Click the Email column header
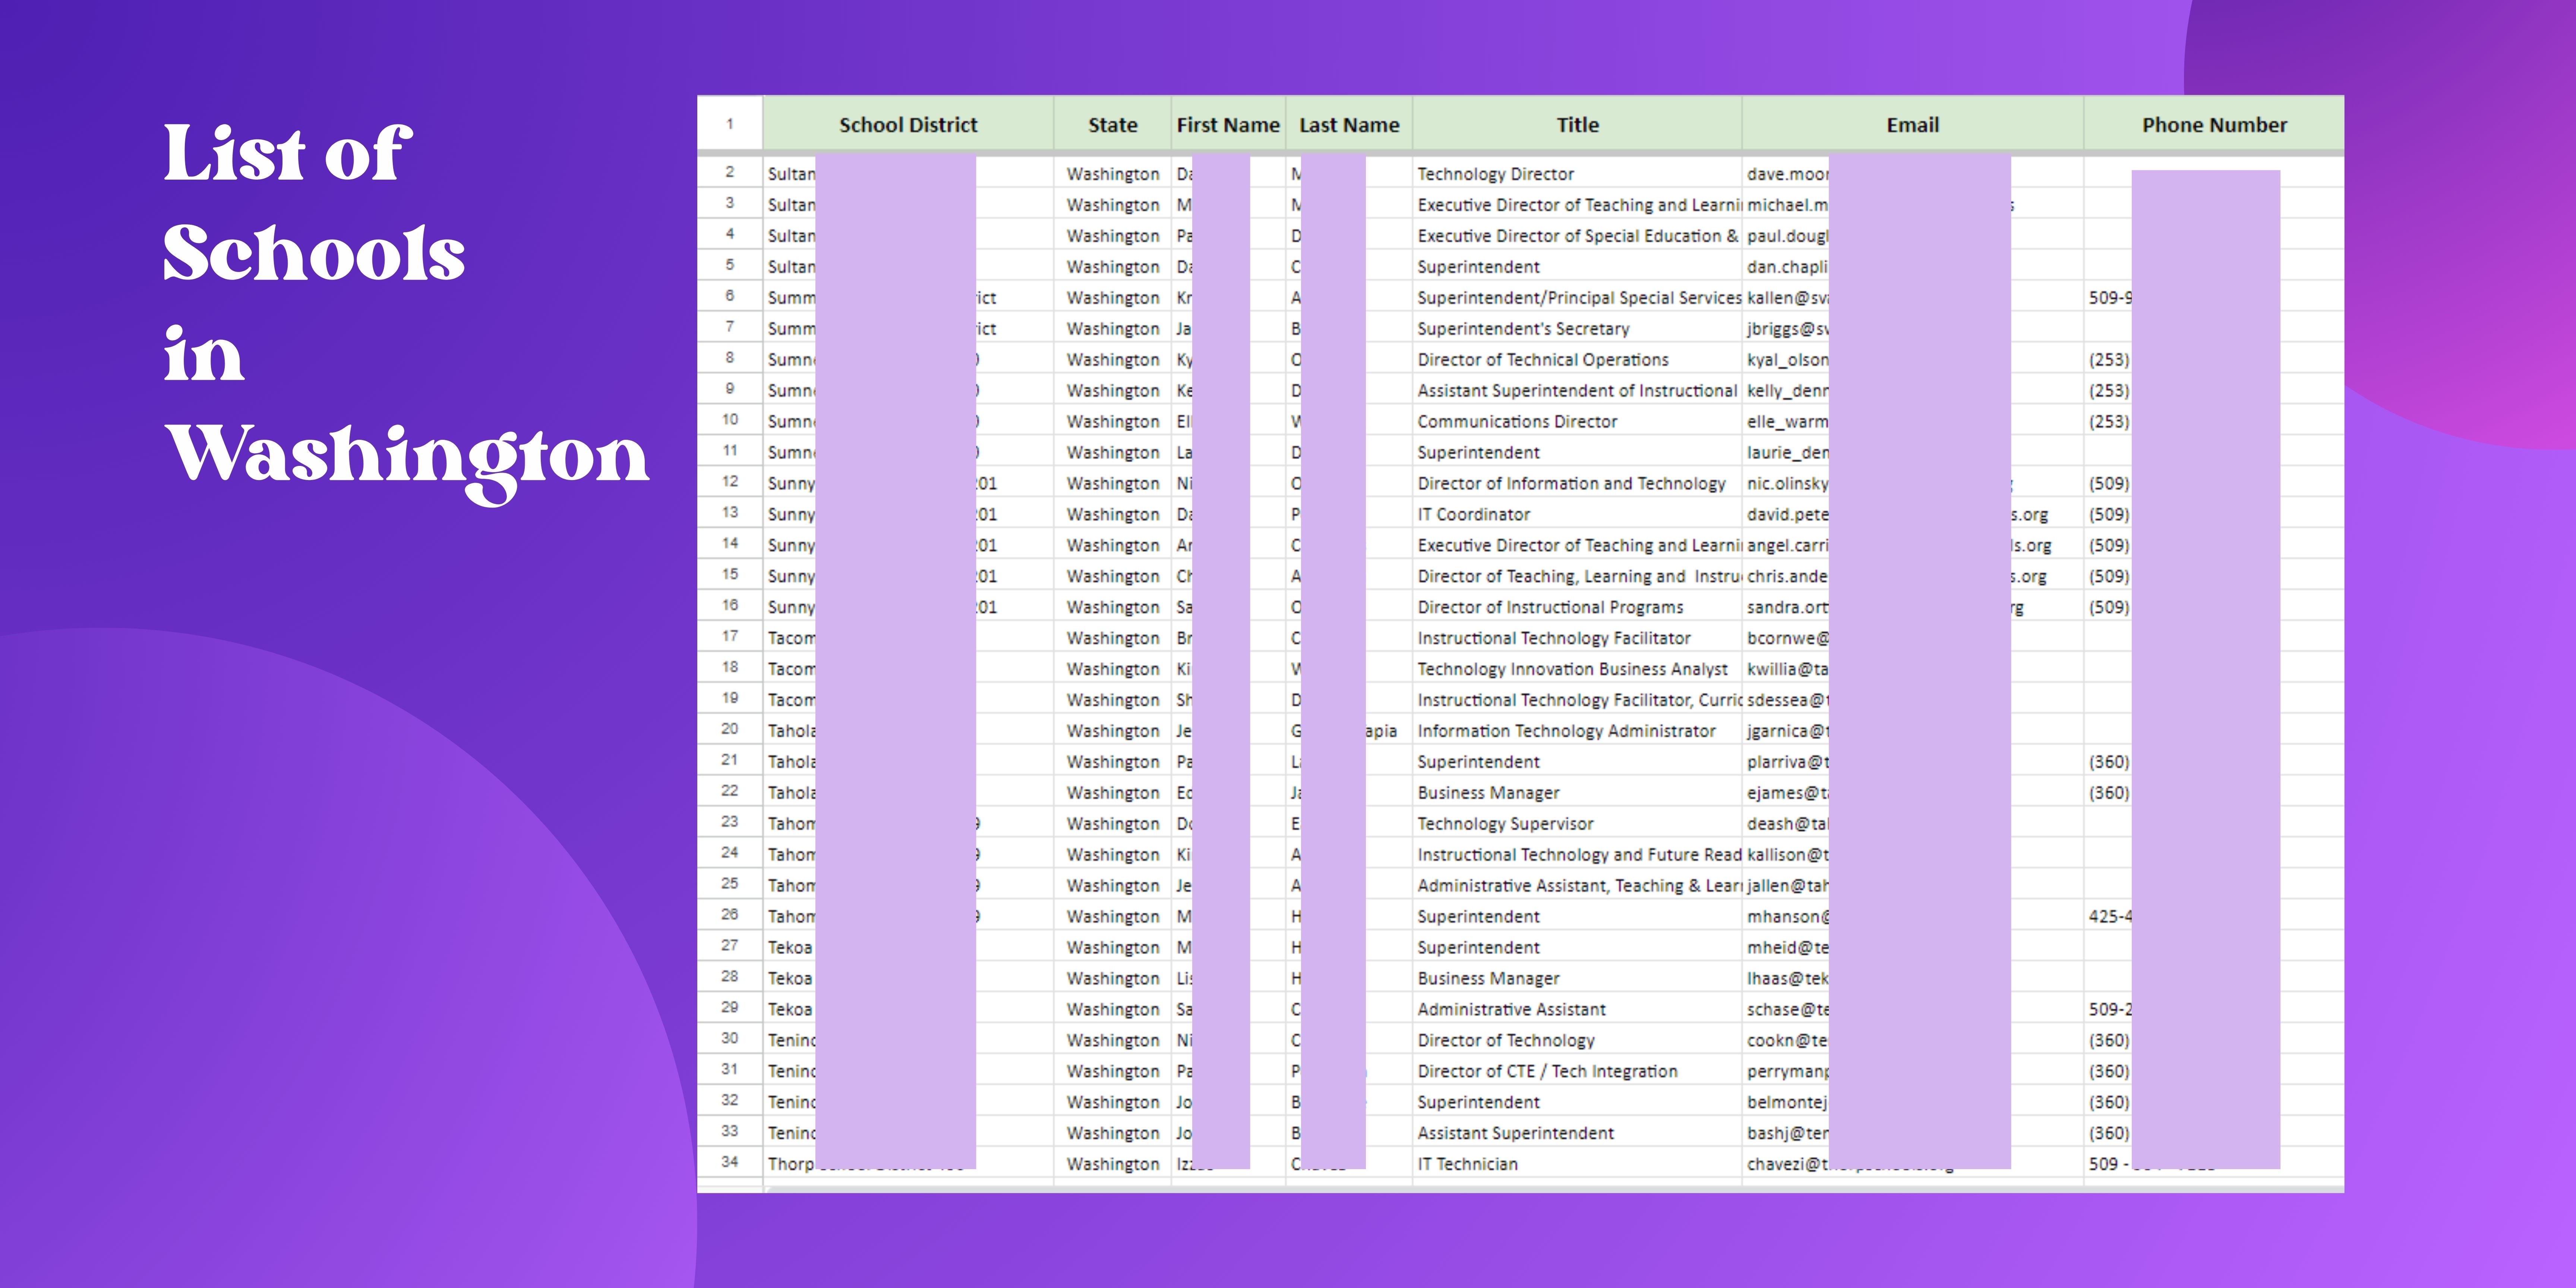 coord(1912,125)
